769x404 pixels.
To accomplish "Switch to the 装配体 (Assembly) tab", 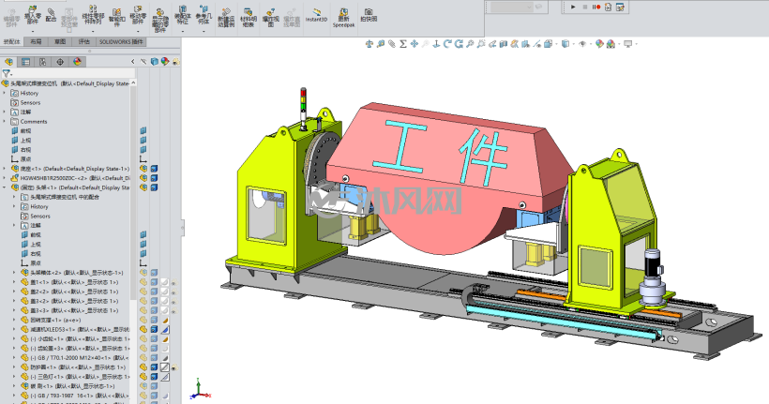I will point(12,42).
